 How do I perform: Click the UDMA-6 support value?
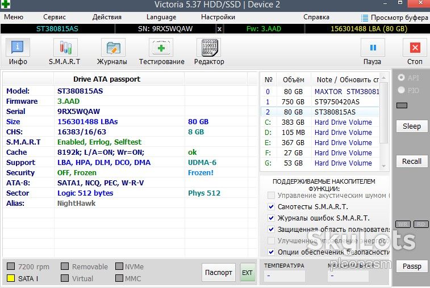tap(202, 163)
